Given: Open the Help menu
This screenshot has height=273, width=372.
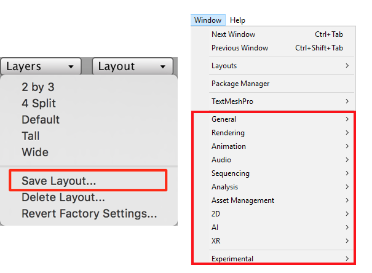Looking at the screenshot, I should (x=237, y=20).
